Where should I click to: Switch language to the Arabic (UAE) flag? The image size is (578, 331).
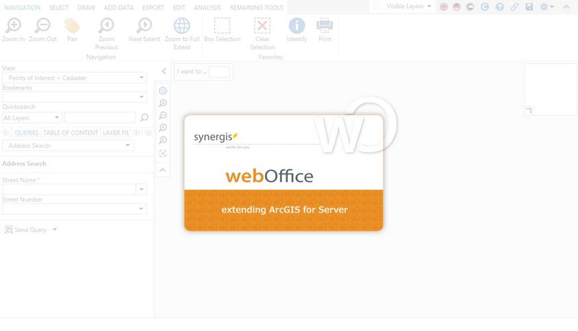[470, 7]
